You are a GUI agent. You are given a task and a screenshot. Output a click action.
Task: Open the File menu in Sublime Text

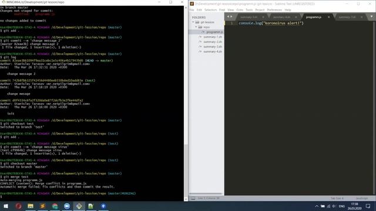tap(192, 10)
